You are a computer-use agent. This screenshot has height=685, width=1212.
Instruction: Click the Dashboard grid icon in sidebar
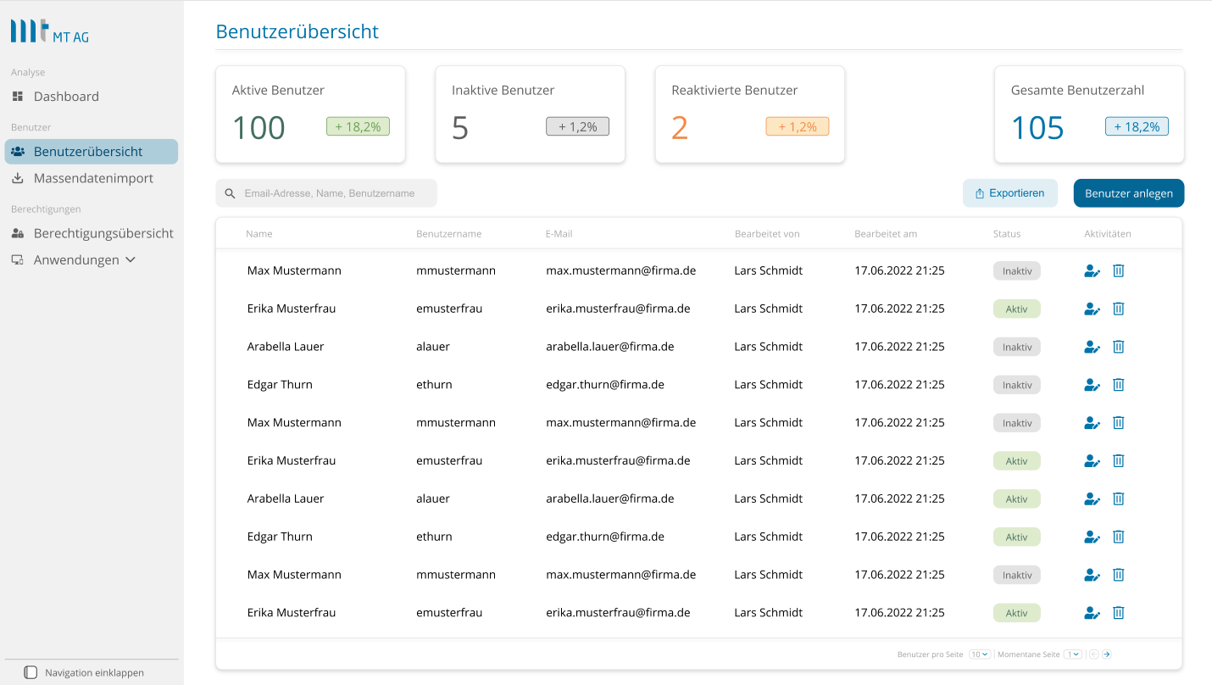pos(17,97)
